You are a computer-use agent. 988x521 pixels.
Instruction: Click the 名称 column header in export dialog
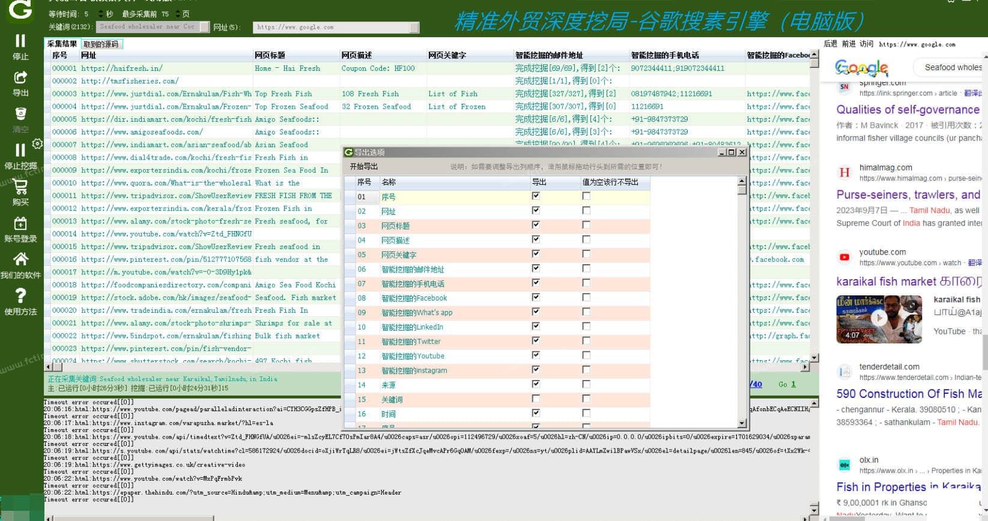(x=454, y=182)
